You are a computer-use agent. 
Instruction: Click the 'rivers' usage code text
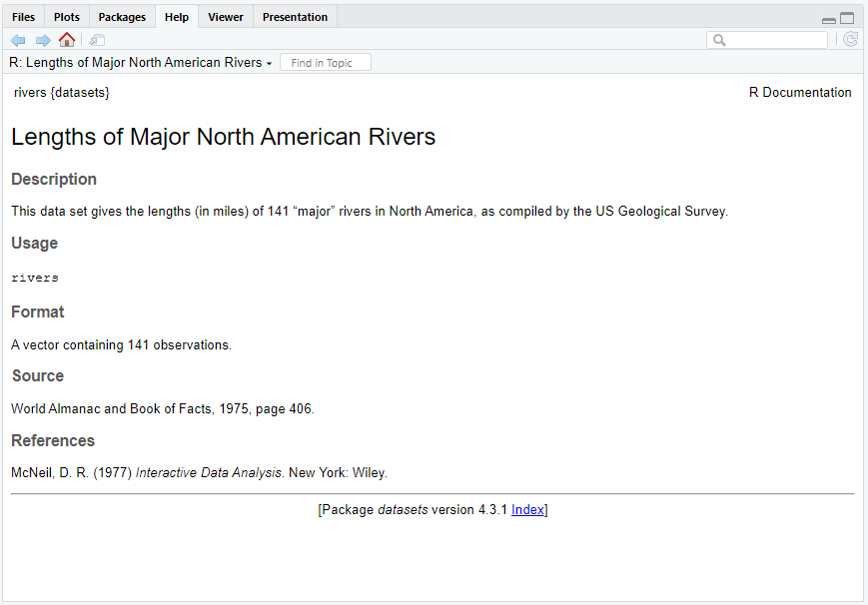tap(35, 278)
